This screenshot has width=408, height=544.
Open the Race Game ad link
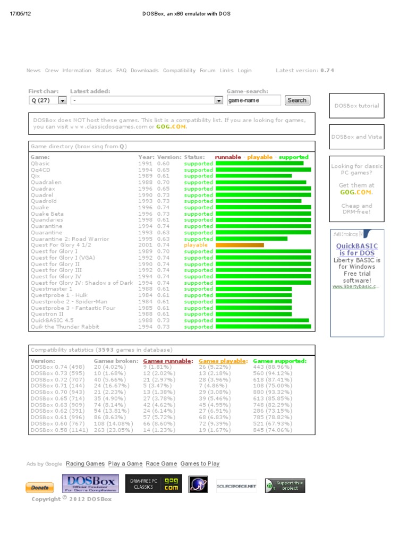click(x=161, y=463)
